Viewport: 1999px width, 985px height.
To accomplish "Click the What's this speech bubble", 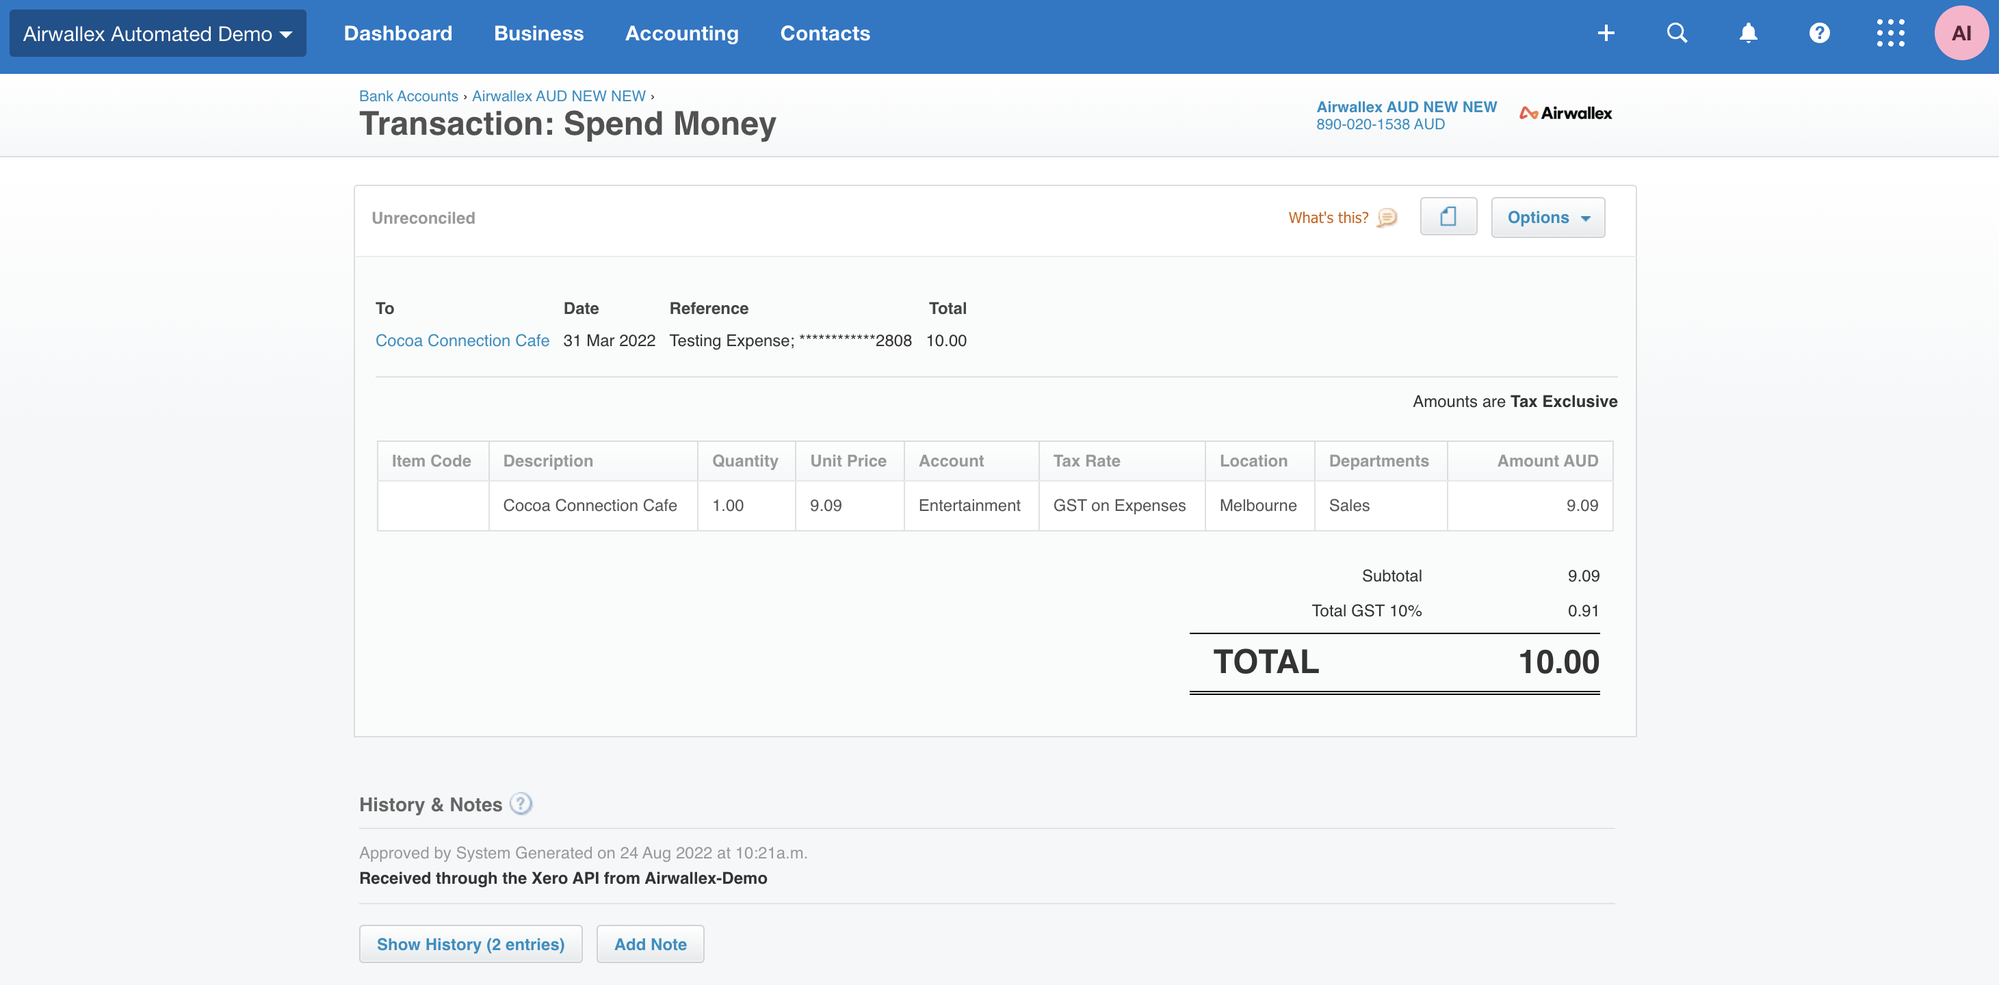I will pos(1386,218).
